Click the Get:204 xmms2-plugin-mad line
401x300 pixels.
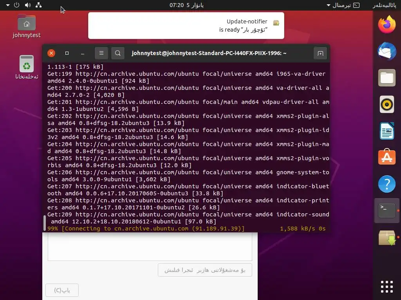pyautogui.click(x=188, y=147)
